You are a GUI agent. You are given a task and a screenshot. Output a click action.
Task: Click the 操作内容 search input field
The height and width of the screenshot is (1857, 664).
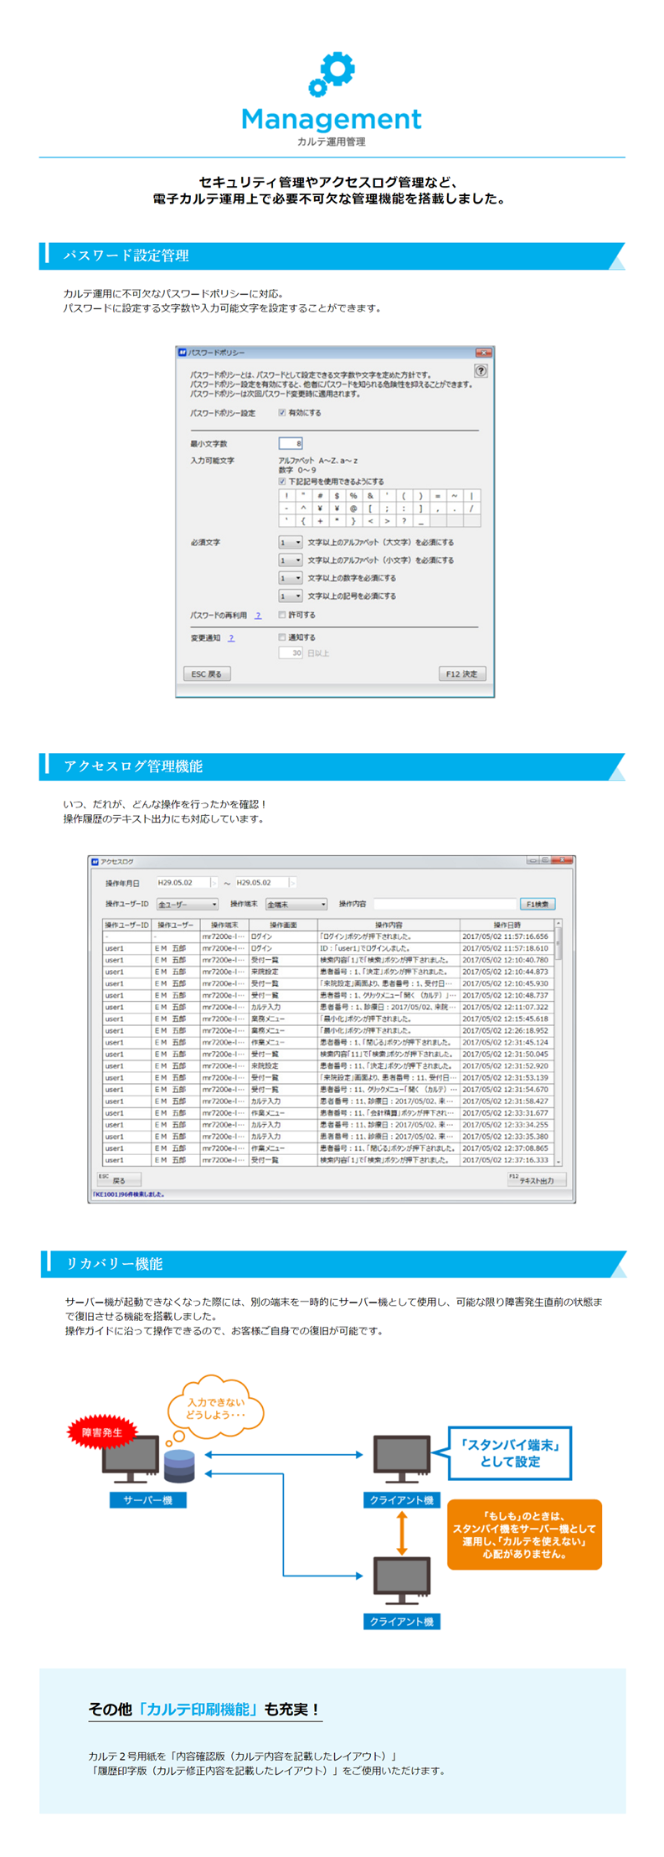pos(445,905)
